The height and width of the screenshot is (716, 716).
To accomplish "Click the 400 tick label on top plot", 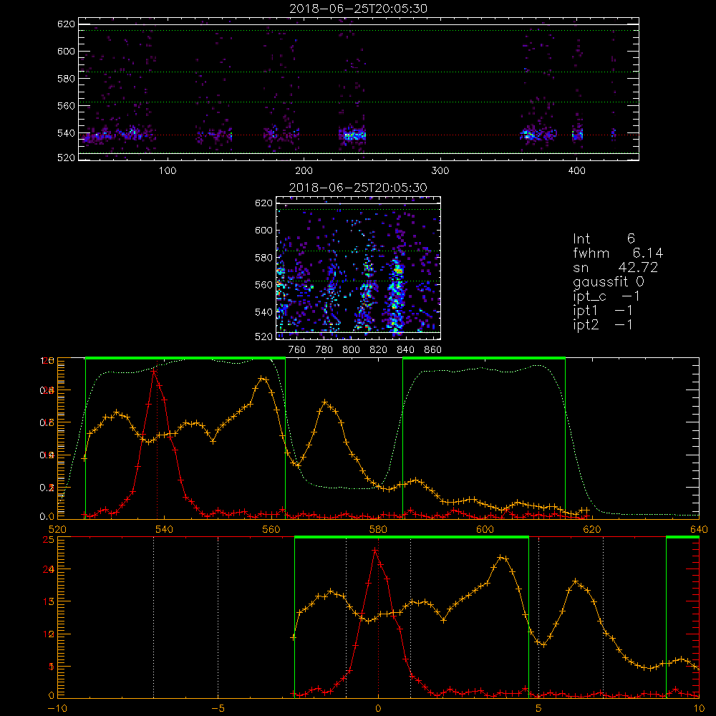I will (576, 171).
